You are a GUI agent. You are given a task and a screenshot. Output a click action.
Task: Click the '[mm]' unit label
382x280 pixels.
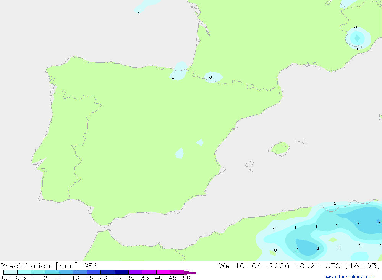[67, 266]
